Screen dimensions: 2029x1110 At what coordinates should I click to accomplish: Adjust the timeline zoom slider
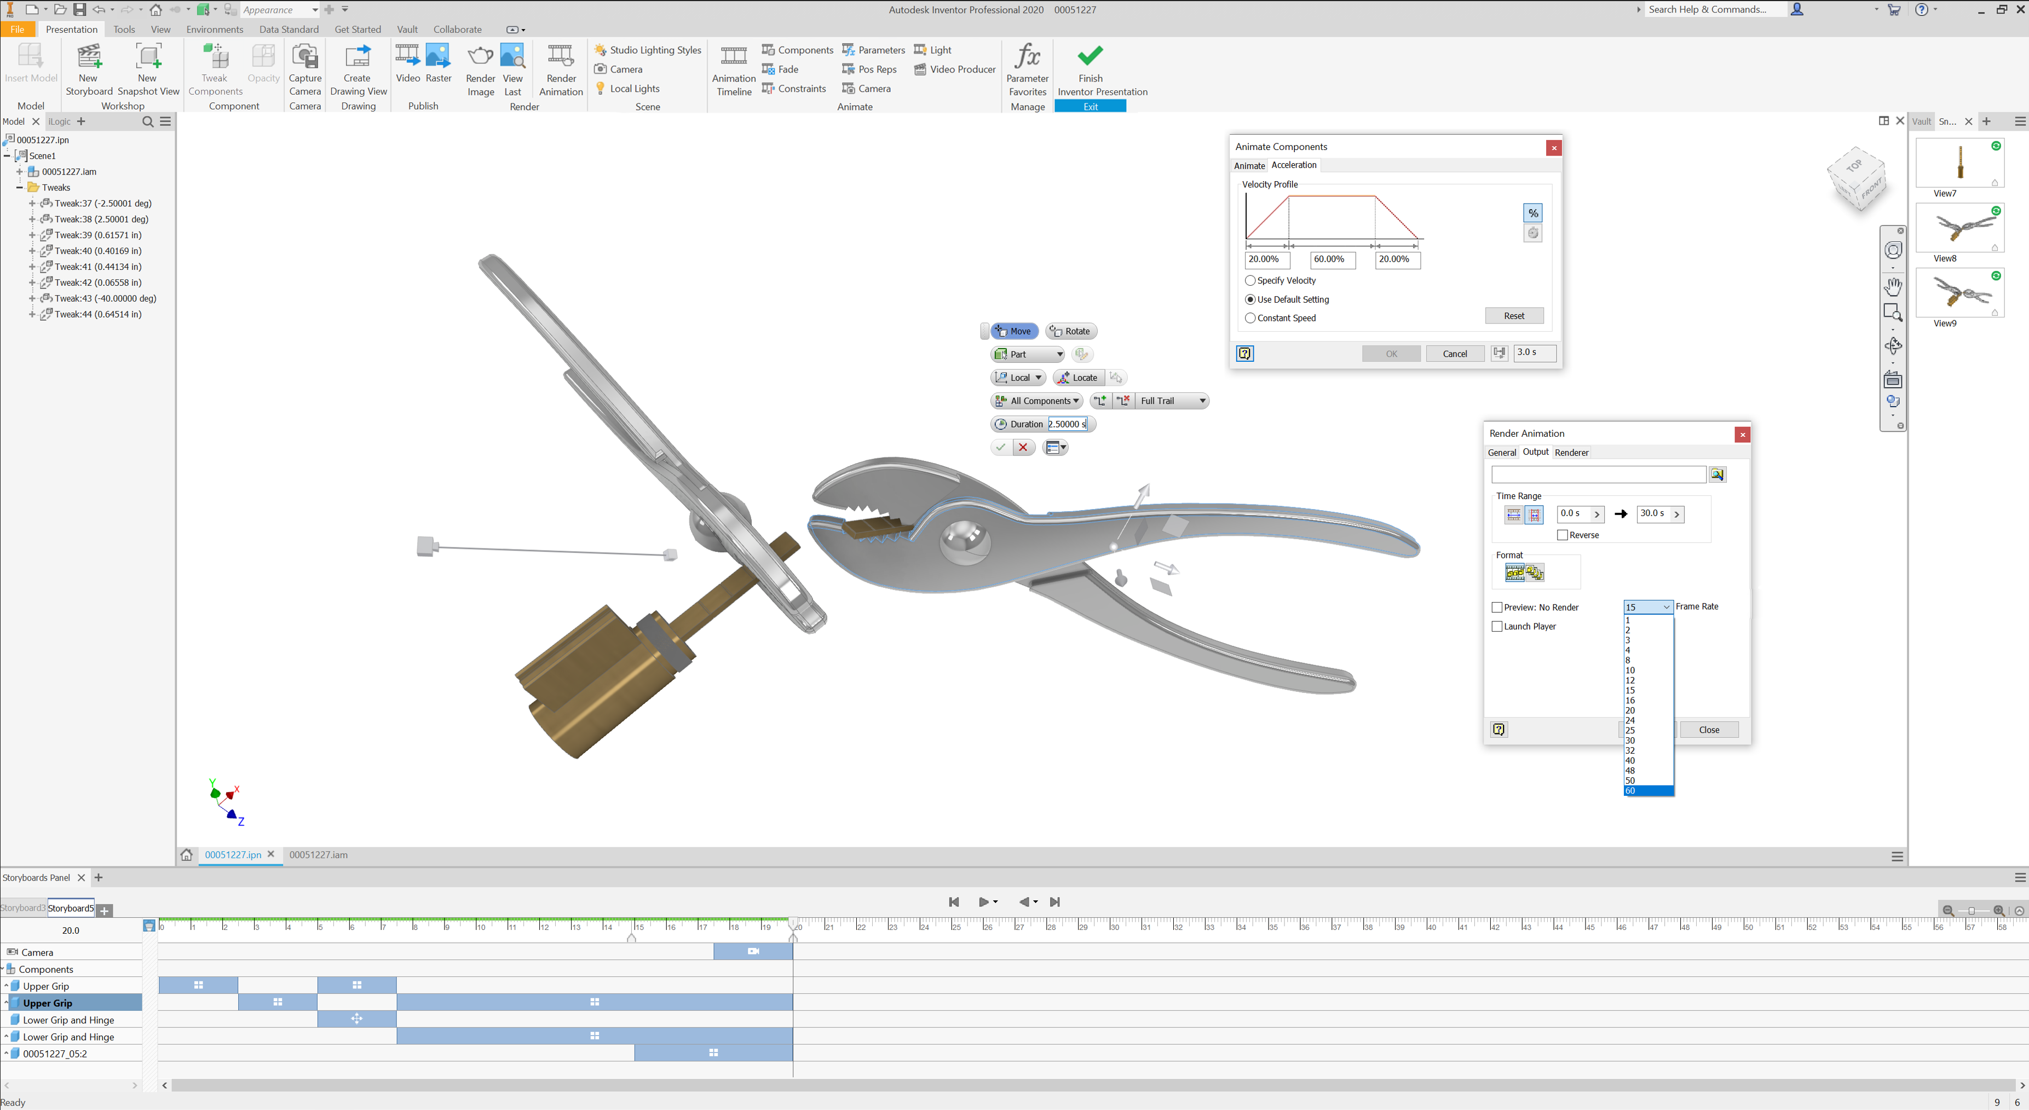(x=1973, y=911)
